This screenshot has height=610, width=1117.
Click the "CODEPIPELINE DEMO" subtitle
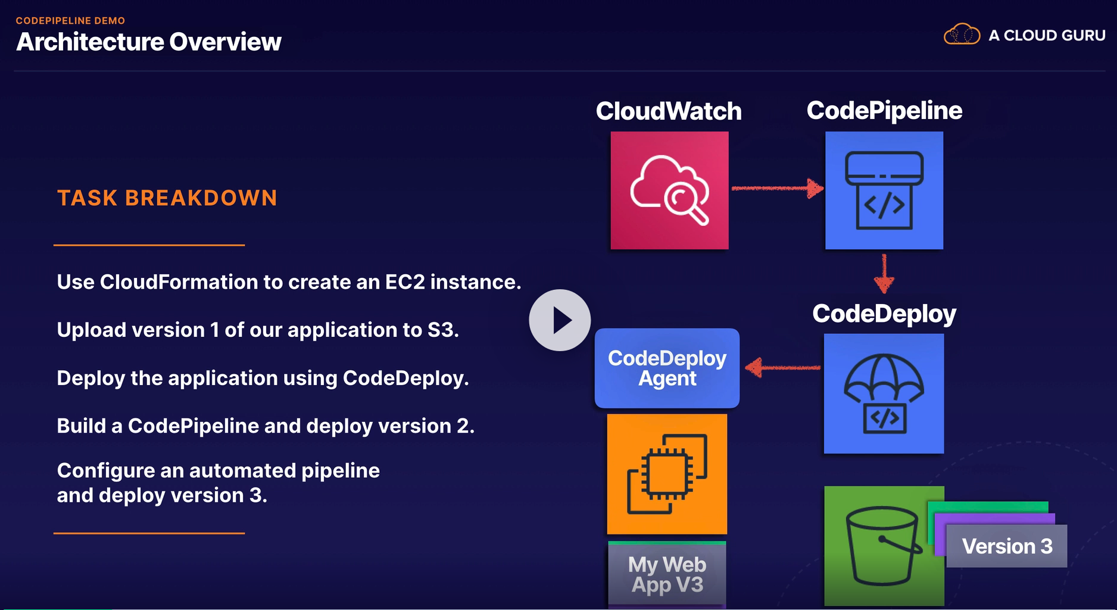pos(70,21)
